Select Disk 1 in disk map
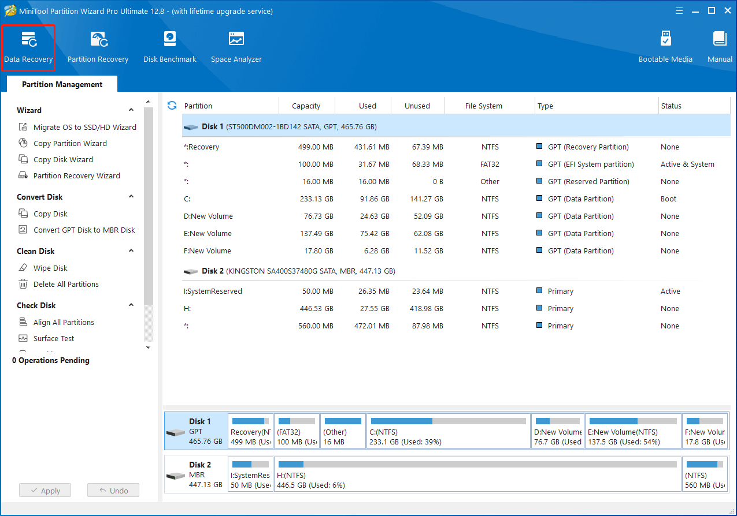737x516 pixels. [x=195, y=431]
